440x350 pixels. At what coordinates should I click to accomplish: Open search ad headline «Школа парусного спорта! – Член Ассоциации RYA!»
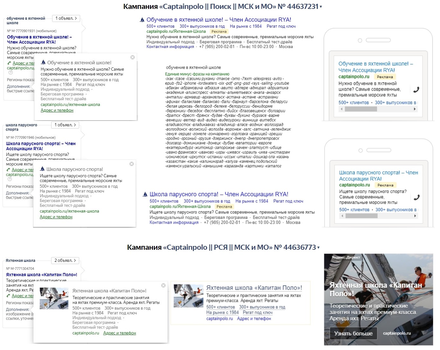coord(219,194)
